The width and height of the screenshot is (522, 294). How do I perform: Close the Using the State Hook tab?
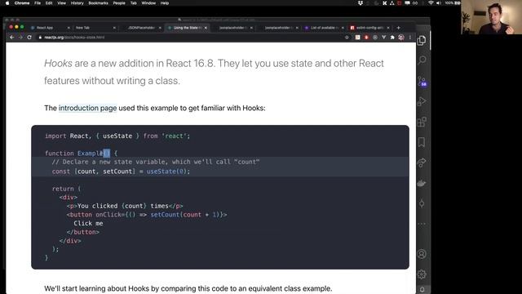pos(206,28)
